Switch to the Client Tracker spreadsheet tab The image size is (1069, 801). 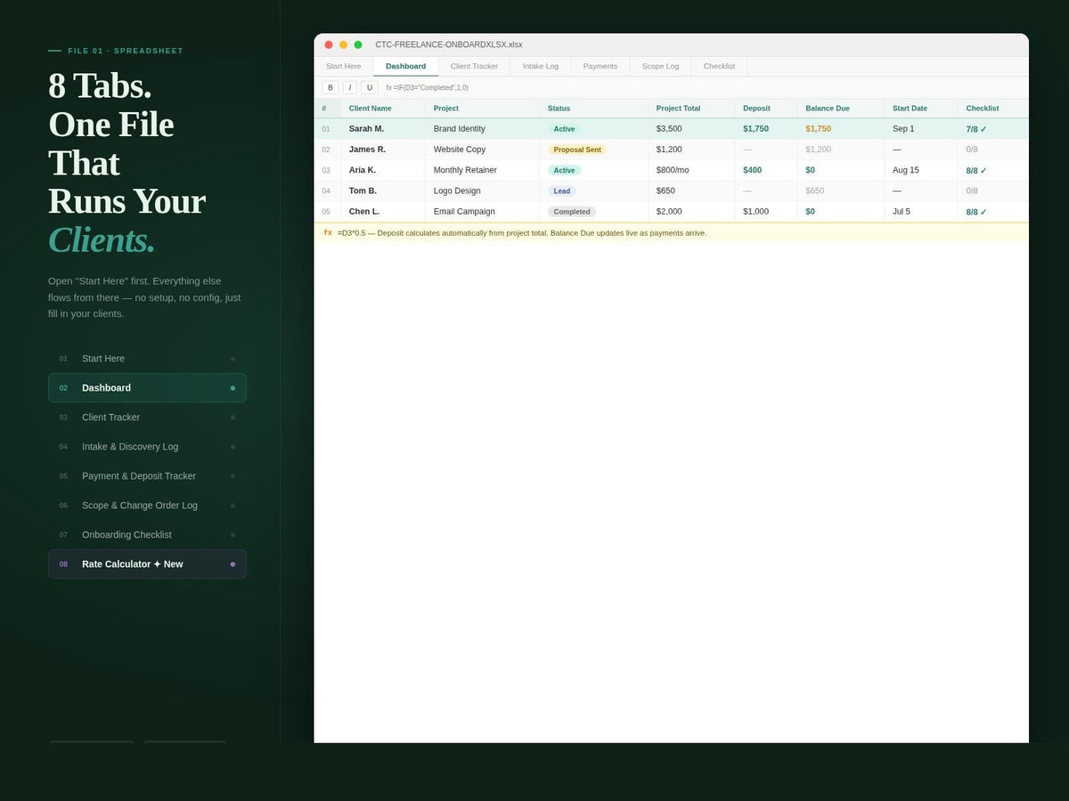point(474,67)
